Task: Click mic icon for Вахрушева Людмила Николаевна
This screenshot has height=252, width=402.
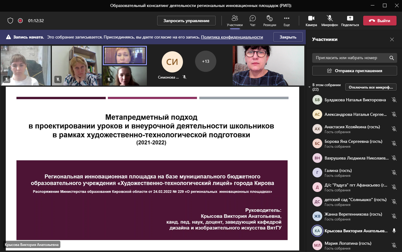Action: click(394, 158)
